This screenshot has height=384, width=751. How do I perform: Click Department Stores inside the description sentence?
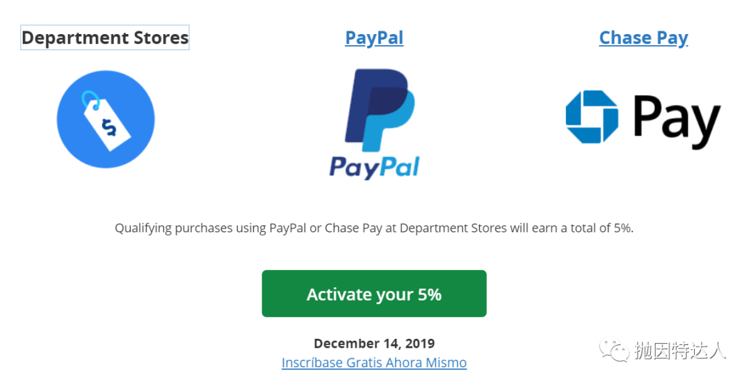[453, 227]
